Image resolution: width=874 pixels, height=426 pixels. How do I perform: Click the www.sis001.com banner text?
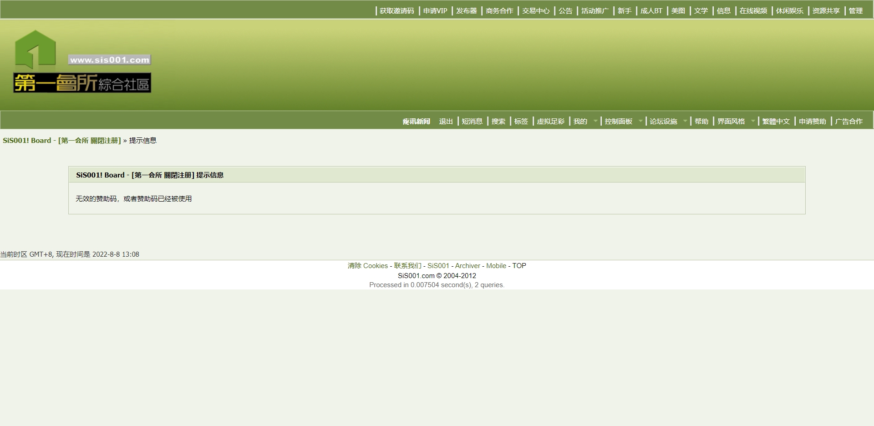click(110, 60)
